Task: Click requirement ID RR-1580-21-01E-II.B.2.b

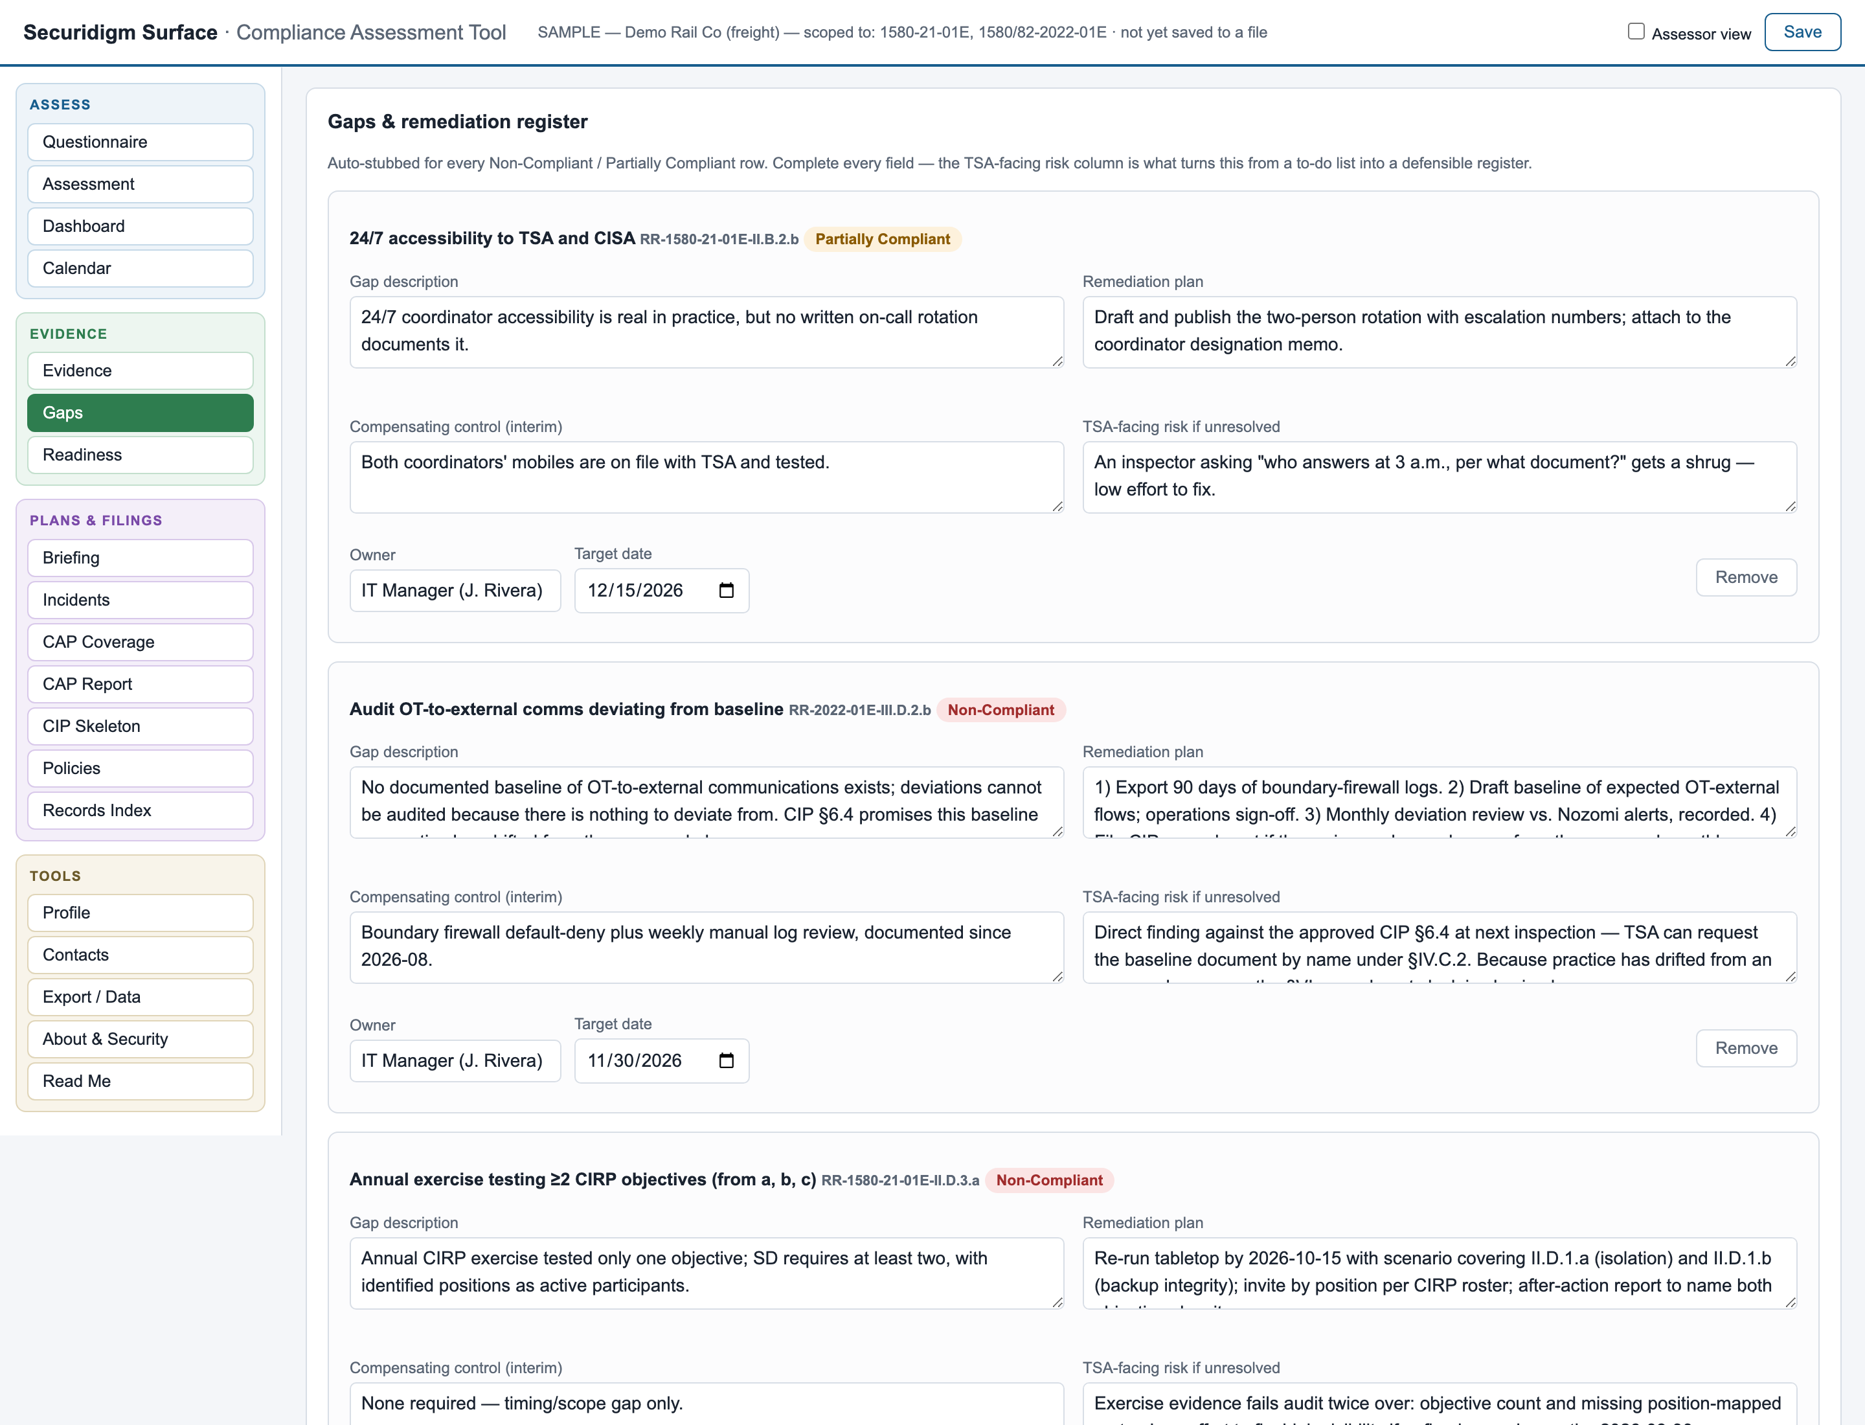Action: coord(719,239)
